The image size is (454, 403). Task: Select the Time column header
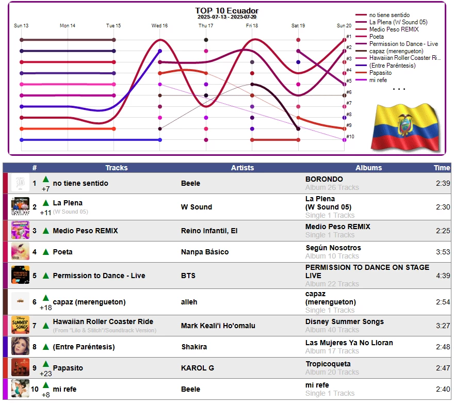(x=442, y=168)
